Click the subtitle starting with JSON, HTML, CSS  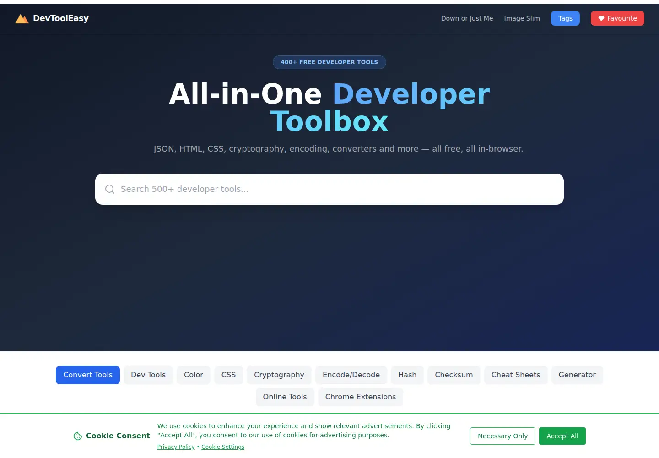click(x=338, y=149)
